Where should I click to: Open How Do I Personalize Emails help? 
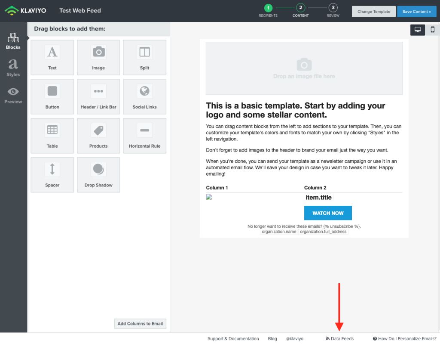point(405,339)
